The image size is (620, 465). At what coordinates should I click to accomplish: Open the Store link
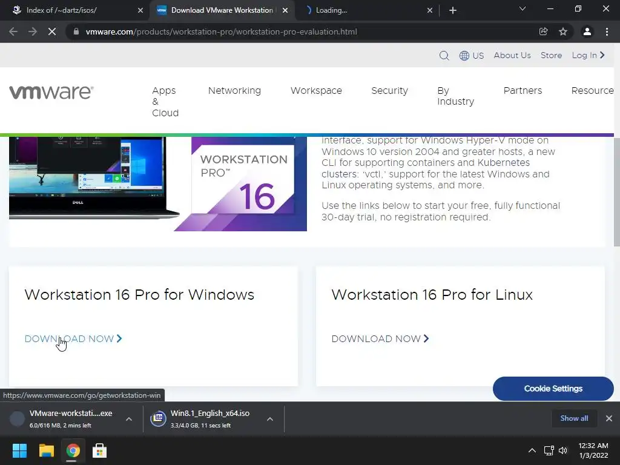click(x=551, y=55)
